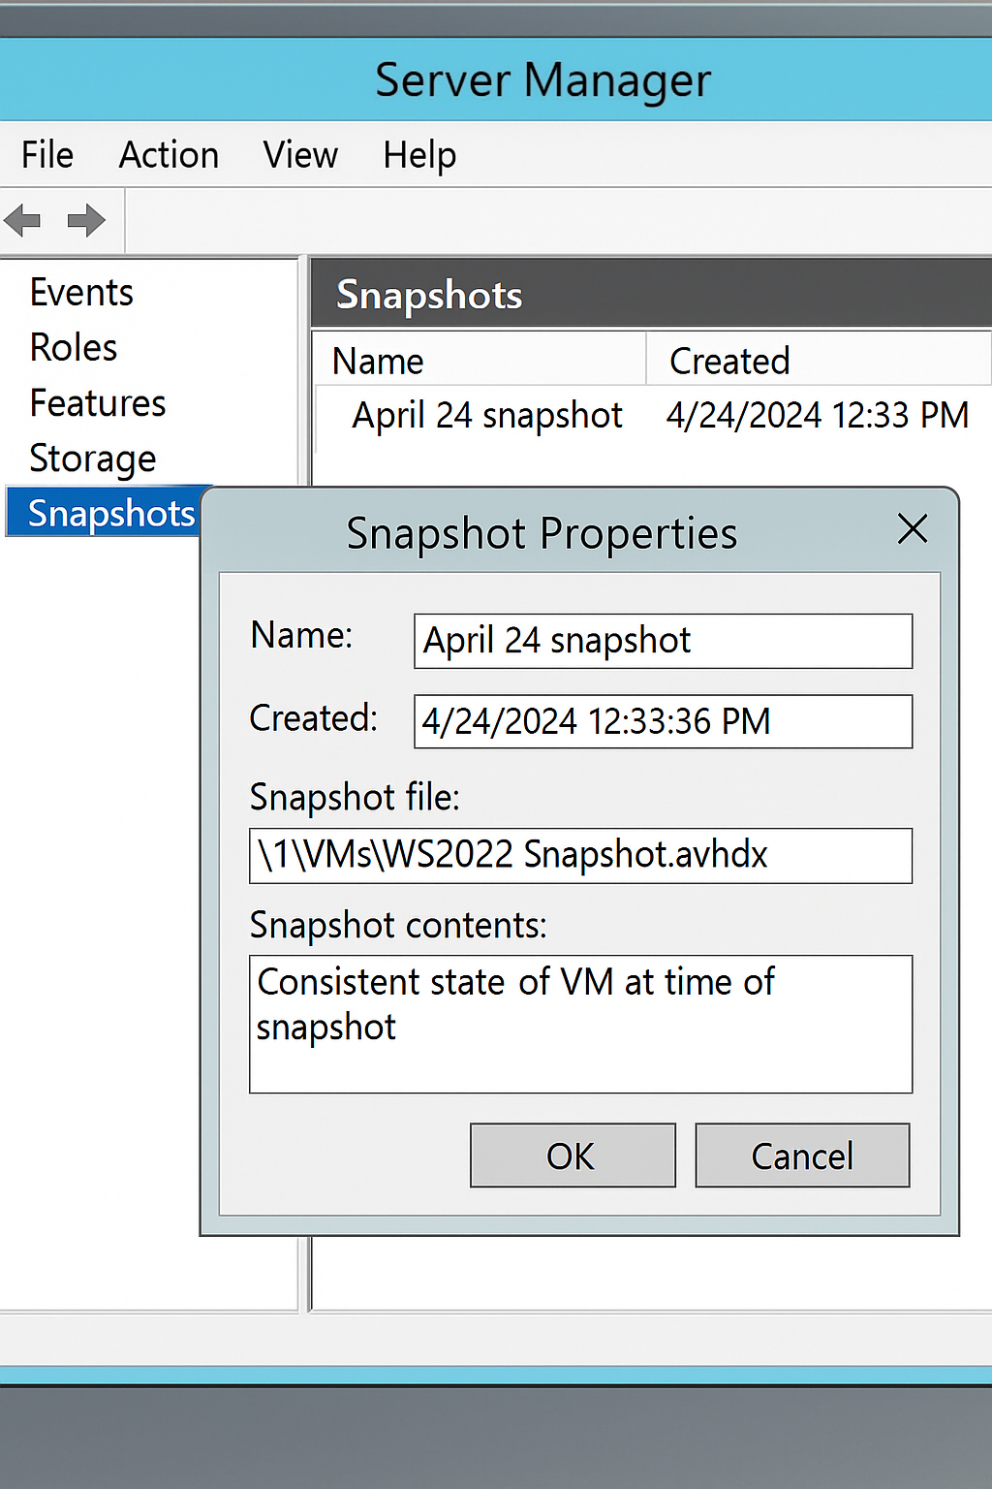Screen dimensions: 992x1489
Task: Click Cancel in Snapshot Properties
Action: pyautogui.click(x=802, y=1156)
